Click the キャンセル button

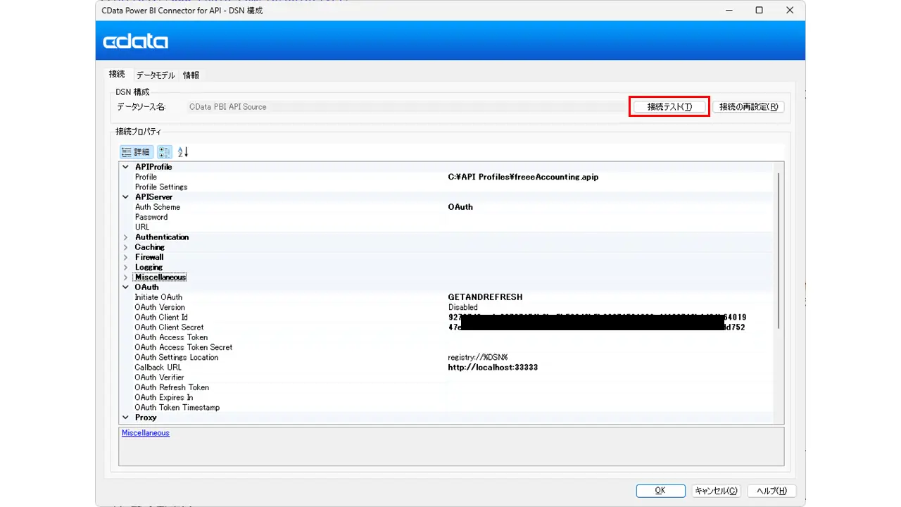click(716, 491)
